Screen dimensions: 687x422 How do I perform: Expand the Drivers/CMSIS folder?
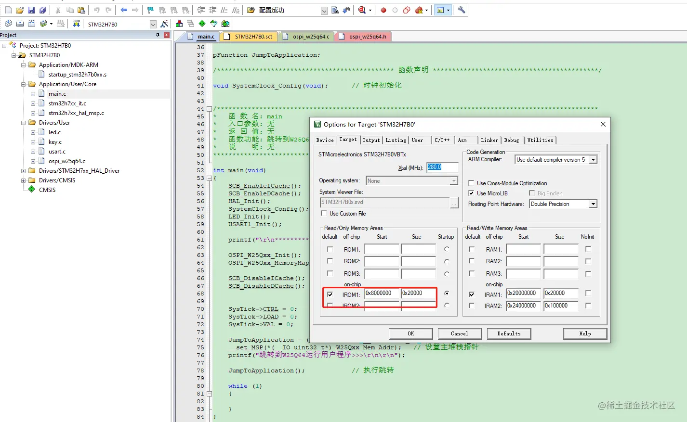click(x=23, y=180)
